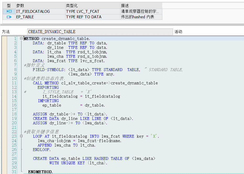This screenshot has height=174, width=244.
Task: Click line number 11 in the gutter
Action: pyautogui.click(x=14, y=83)
